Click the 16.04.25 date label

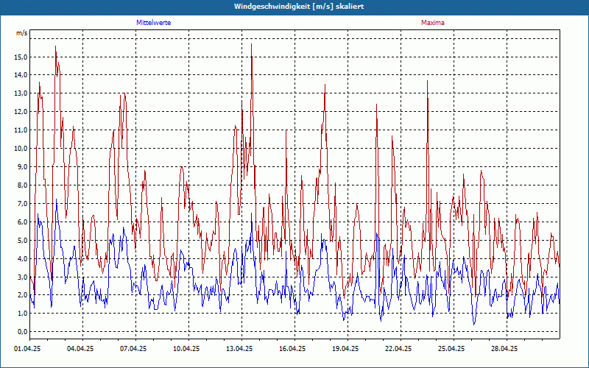point(292,349)
